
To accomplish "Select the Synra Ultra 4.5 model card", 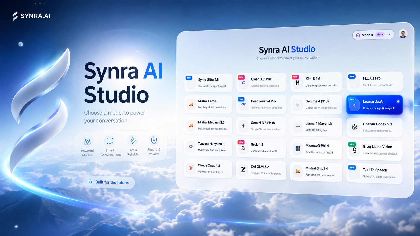I will (208, 83).
